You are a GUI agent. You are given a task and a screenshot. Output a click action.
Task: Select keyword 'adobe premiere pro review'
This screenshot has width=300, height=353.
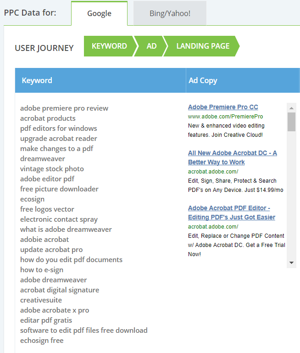(x=64, y=108)
